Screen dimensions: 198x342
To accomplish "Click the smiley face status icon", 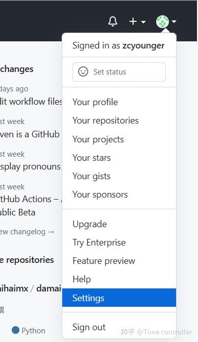I will (x=83, y=71).
